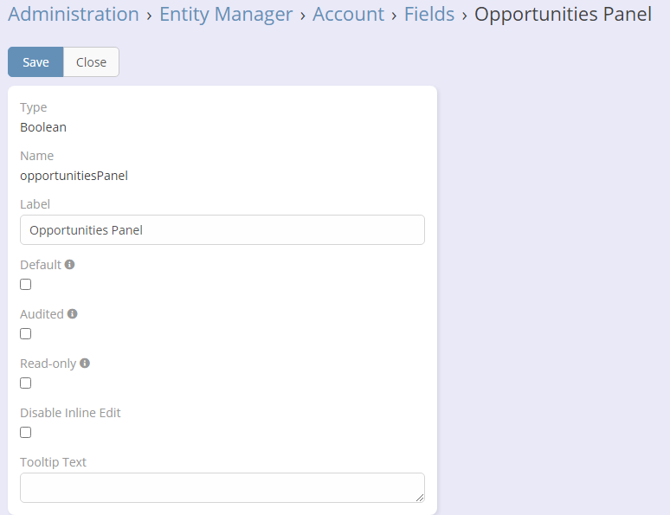Click the info icon beside Audited
The width and height of the screenshot is (670, 515).
tap(73, 314)
